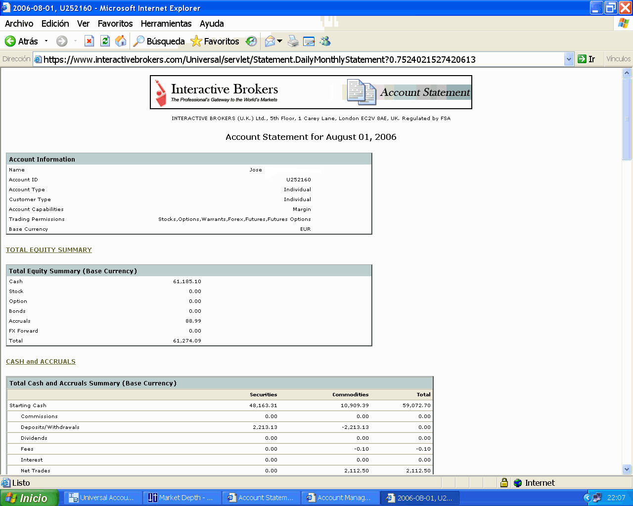Switch to Account Statement taskbar window
This screenshot has height=506, width=633.
coord(262,498)
